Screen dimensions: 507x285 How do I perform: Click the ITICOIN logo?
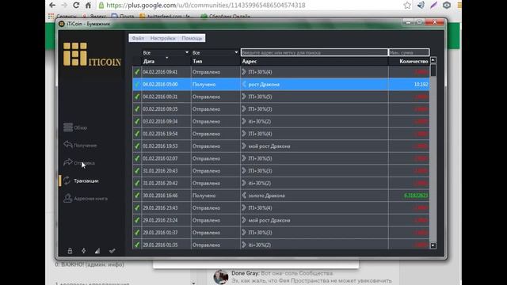tap(92, 55)
